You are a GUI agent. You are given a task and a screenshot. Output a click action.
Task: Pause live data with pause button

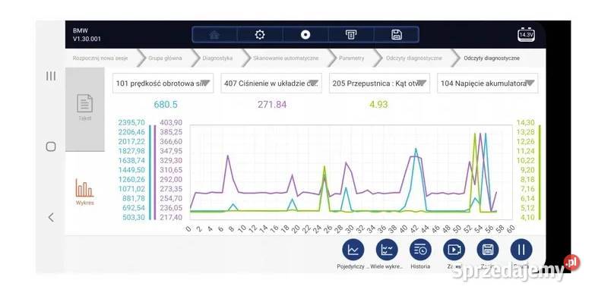click(x=521, y=250)
